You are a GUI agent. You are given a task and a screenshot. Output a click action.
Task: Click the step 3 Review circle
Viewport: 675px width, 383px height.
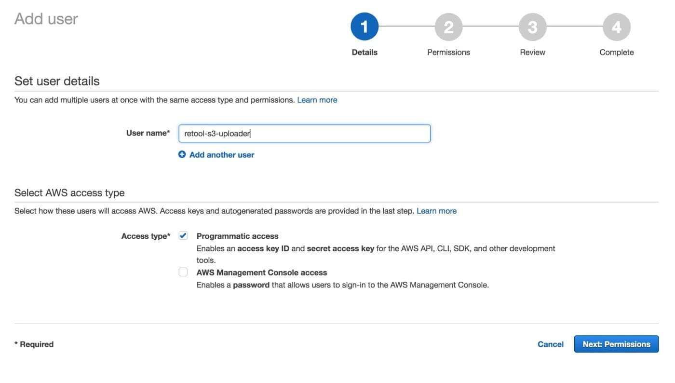532,27
